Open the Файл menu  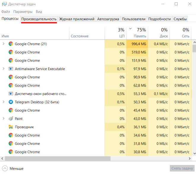6,12
